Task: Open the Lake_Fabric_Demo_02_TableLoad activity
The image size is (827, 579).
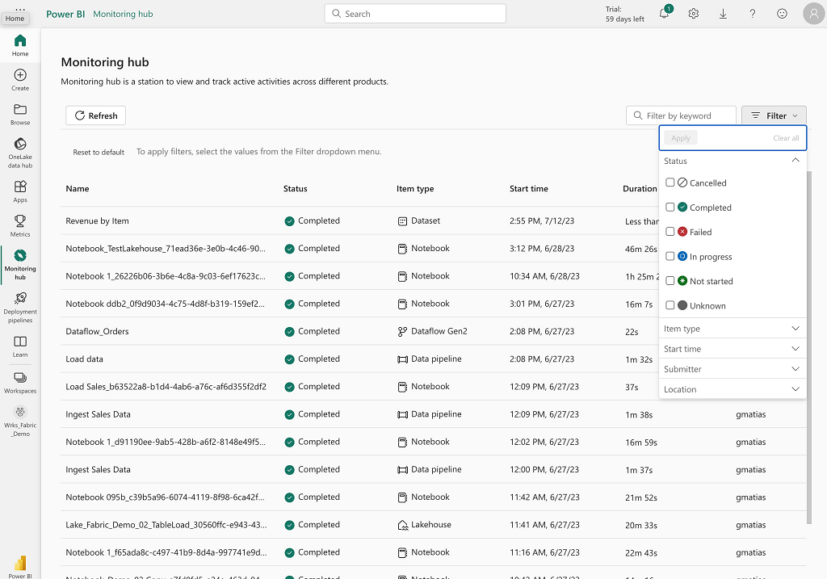Action: coord(166,525)
